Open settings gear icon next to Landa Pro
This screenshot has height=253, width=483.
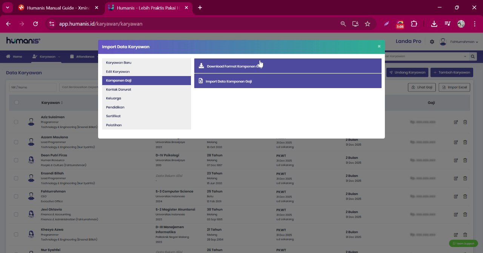[x=432, y=42]
